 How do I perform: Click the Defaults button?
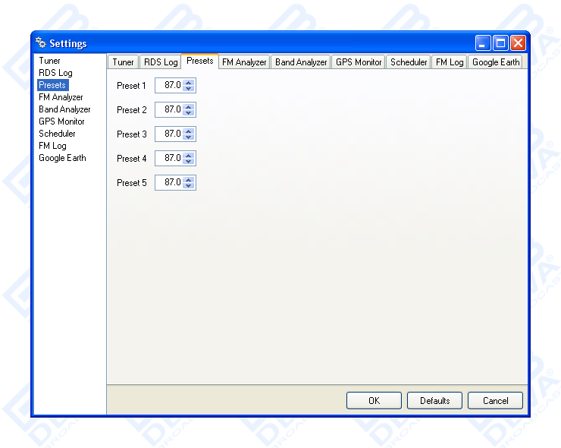434,400
